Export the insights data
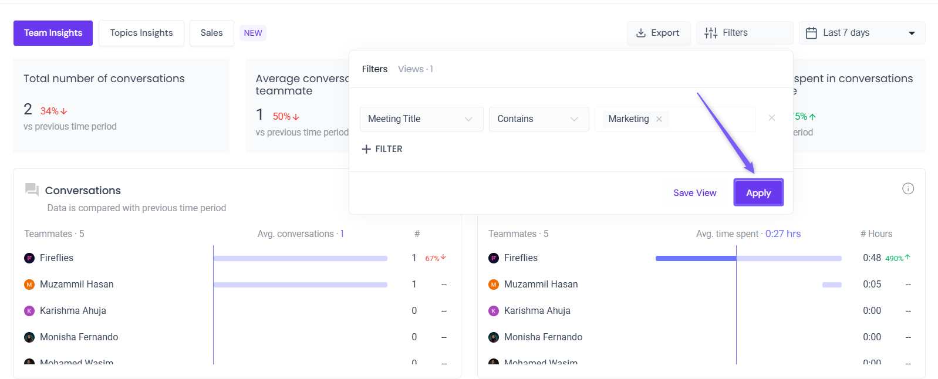 coord(658,33)
